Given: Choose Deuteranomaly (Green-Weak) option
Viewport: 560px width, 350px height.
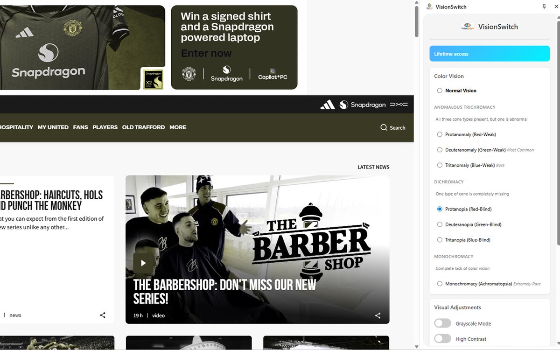Looking at the screenshot, I should (x=440, y=150).
